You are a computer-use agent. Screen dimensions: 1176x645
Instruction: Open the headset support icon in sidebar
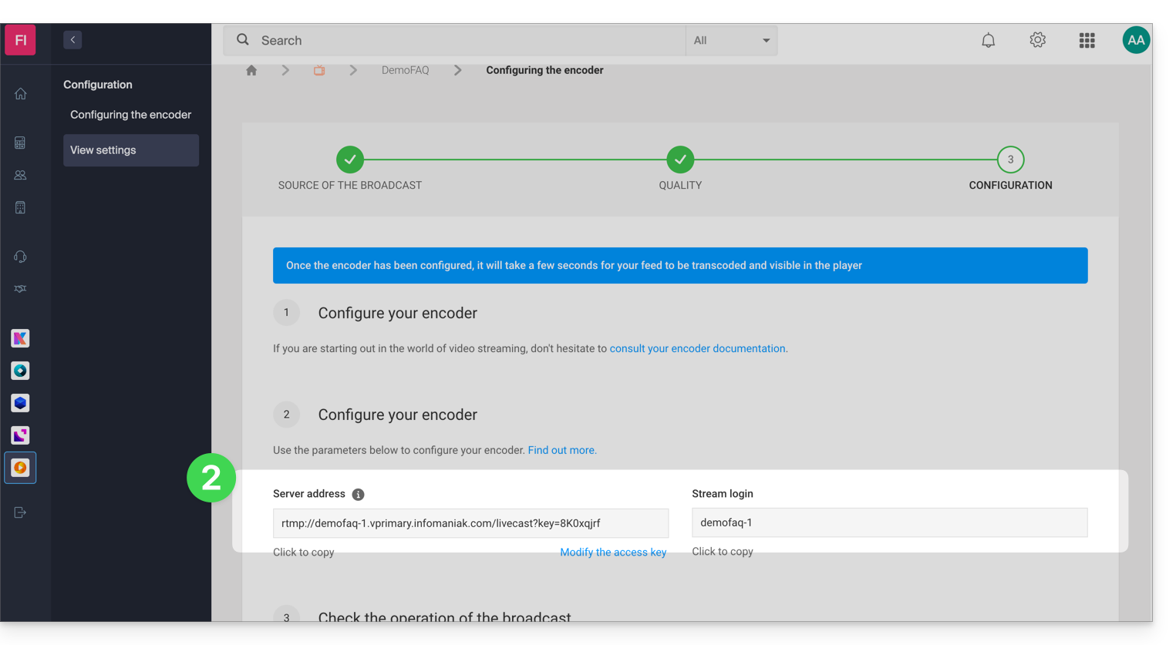20,257
